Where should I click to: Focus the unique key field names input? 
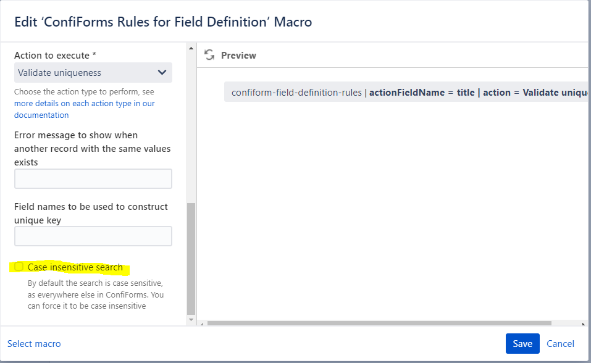tap(93, 236)
